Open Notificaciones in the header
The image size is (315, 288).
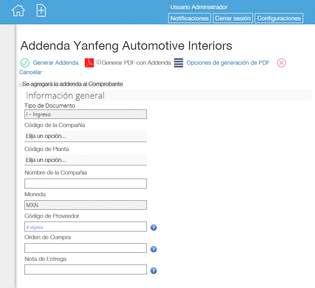pos(189,18)
